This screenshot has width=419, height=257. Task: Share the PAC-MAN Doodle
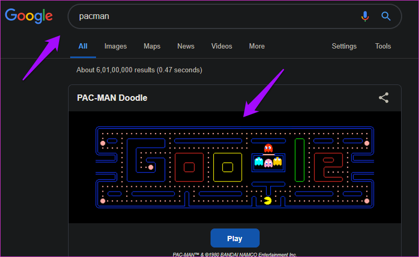(x=384, y=98)
